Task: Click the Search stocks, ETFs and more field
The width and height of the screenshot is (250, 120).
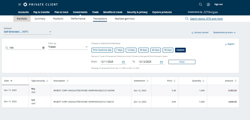Action: pos(206,19)
